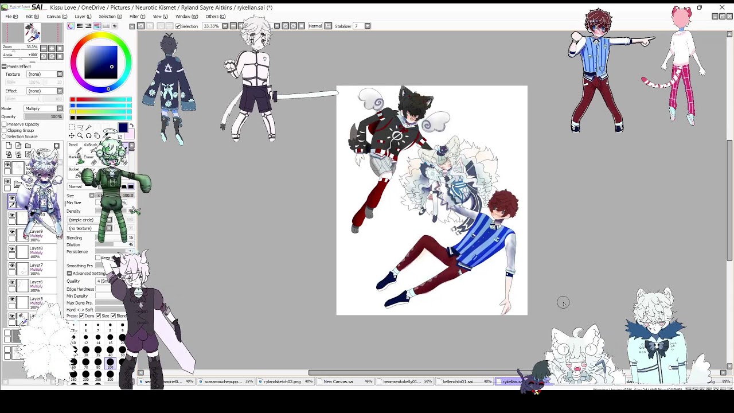The height and width of the screenshot is (413, 734).
Task: Open the brush shape (simple circle) dropdown
Action: pyautogui.click(x=90, y=220)
